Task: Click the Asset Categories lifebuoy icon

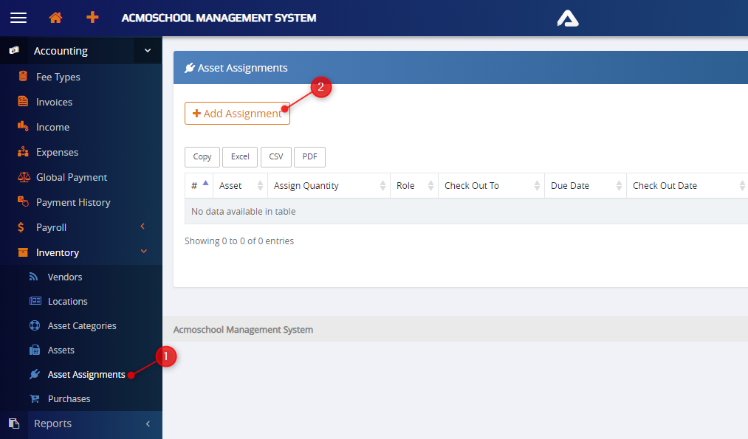Action: (x=35, y=325)
